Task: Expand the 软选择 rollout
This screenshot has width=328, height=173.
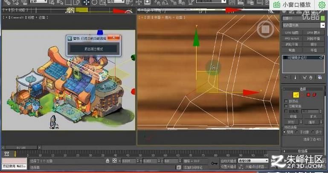Action: 303,151
